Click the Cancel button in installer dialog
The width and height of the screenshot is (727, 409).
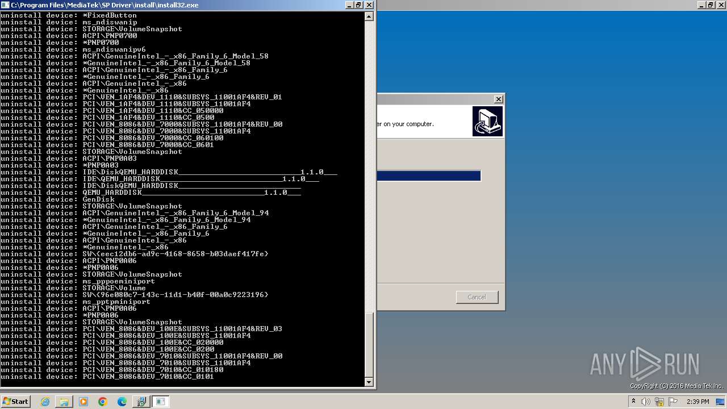pos(477,297)
